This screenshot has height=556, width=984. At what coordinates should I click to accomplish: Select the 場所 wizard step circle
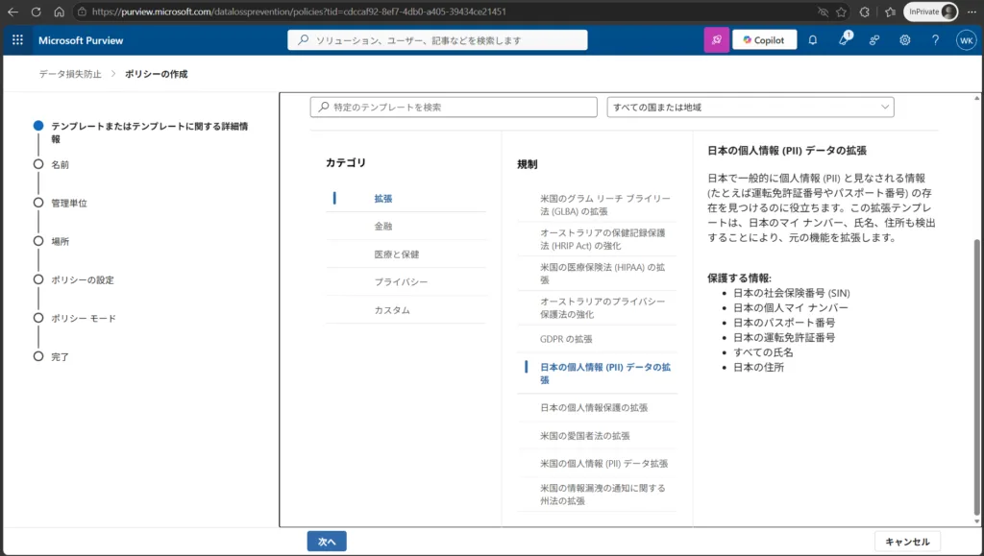tap(38, 241)
